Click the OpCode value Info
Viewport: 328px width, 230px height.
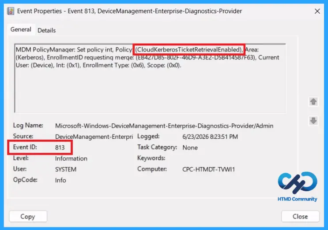pyautogui.click(x=60, y=180)
